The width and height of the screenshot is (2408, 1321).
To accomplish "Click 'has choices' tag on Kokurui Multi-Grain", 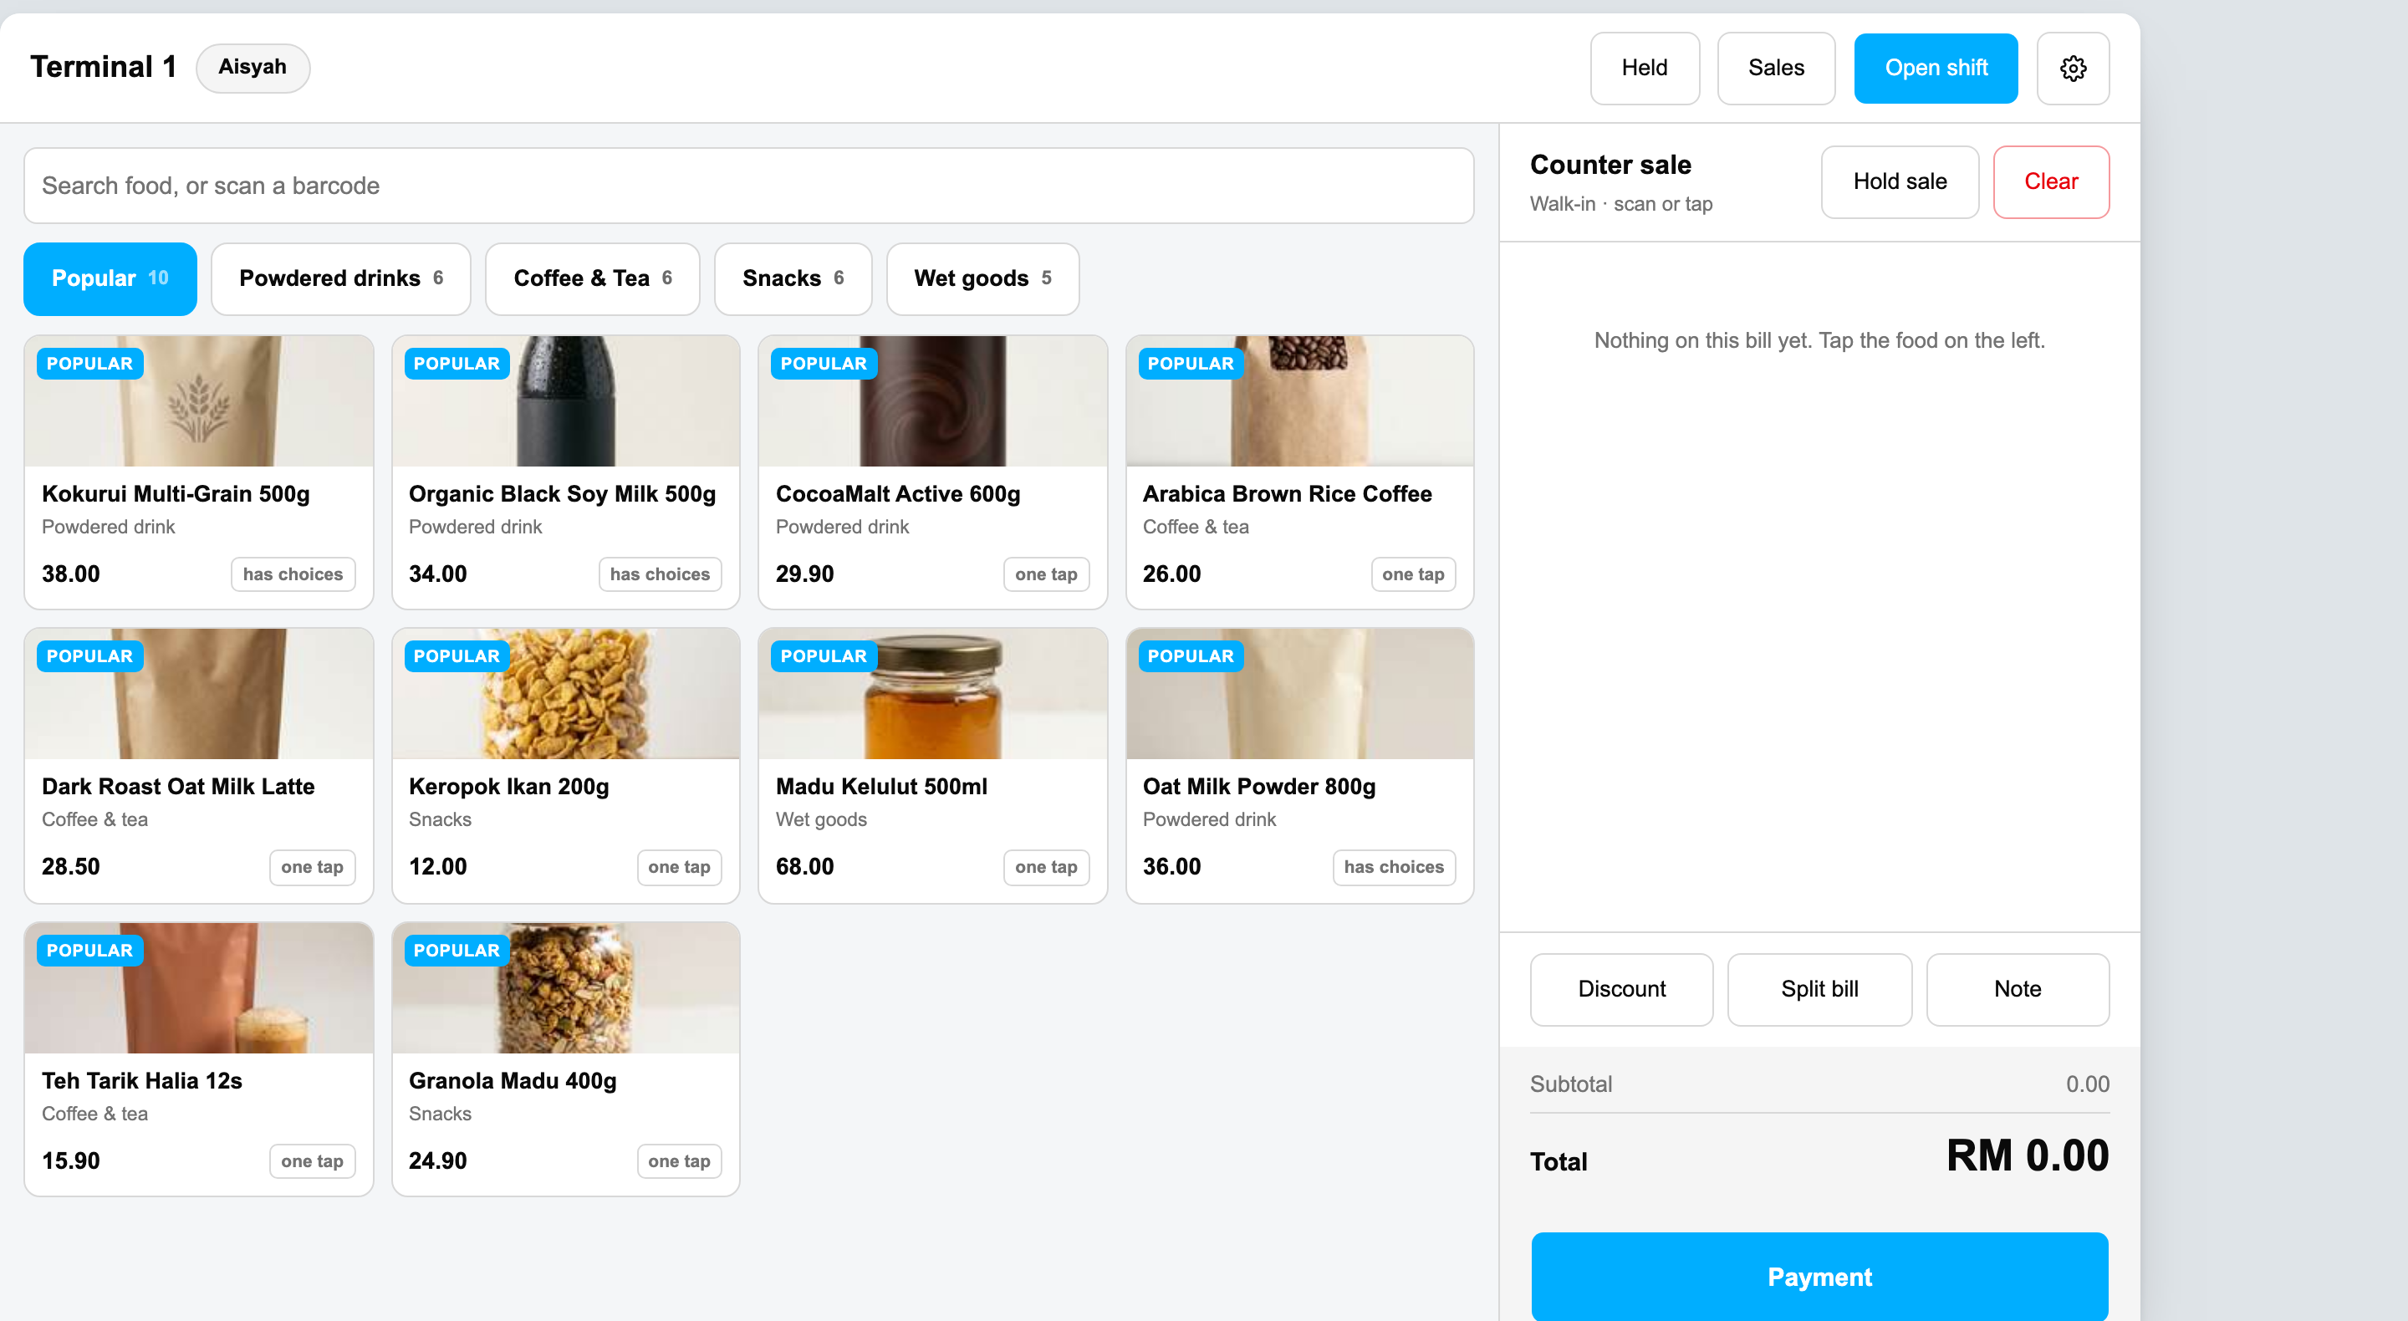I will pos(293,574).
